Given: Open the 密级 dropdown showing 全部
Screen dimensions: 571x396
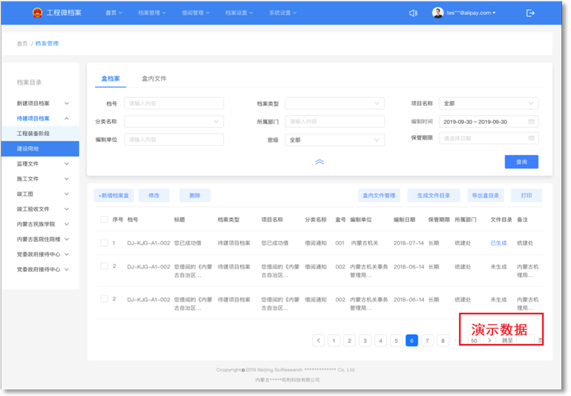Looking at the screenshot, I should click(x=334, y=140).
